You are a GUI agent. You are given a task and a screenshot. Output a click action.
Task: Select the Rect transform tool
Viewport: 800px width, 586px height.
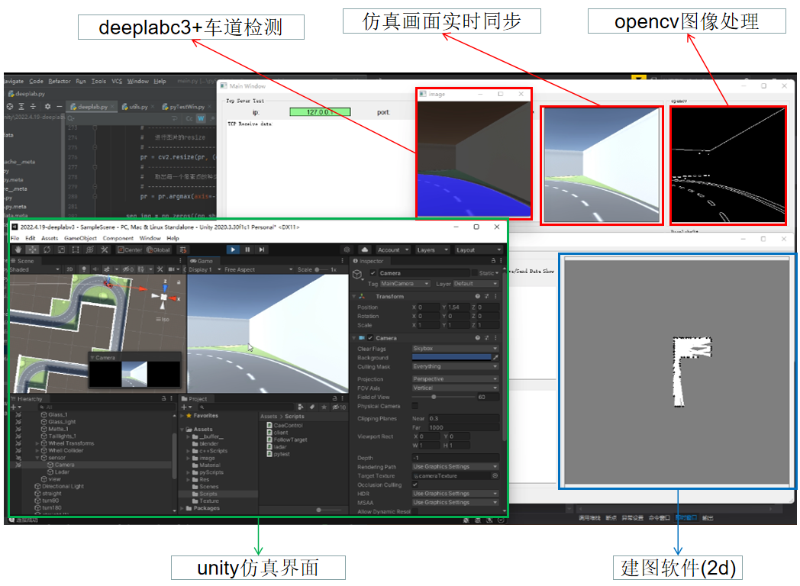click(x=75, y=250)
